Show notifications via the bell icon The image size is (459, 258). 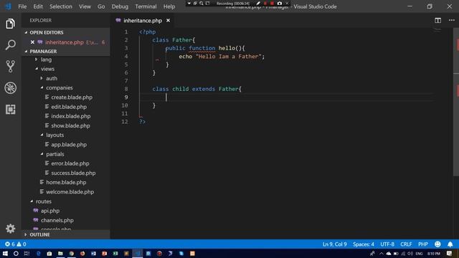tap(450, 244)
